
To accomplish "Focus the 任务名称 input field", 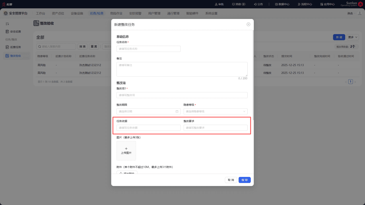I will point(149,49).
